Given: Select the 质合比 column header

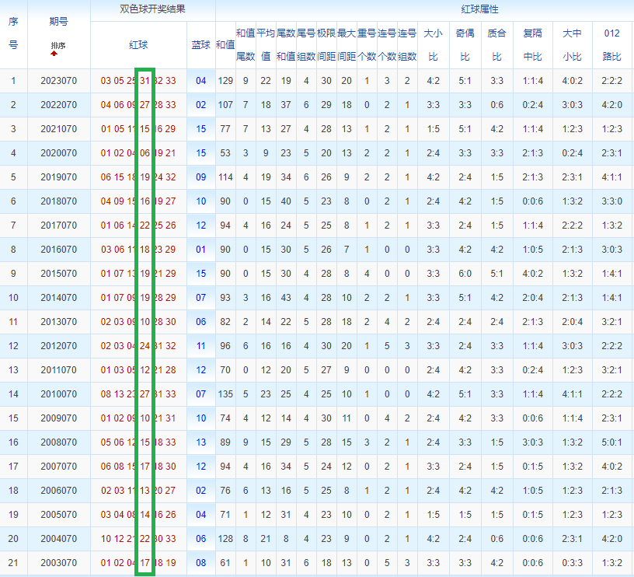Looking at the screenshot, I should pos(497,45).
